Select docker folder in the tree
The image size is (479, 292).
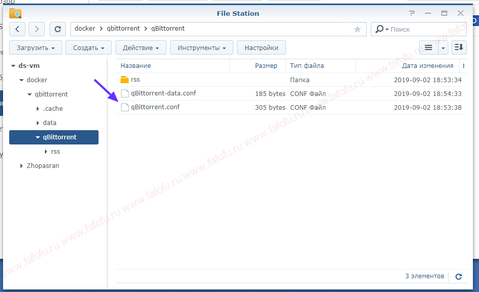37,80
